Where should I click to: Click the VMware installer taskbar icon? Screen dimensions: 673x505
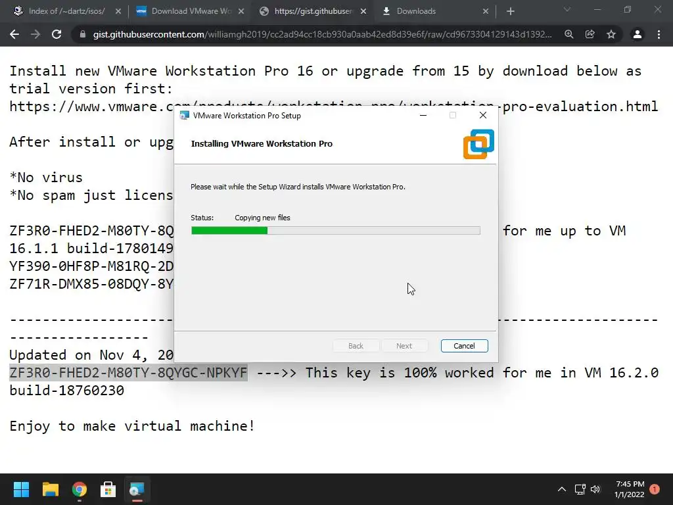[x=137, y=489]
